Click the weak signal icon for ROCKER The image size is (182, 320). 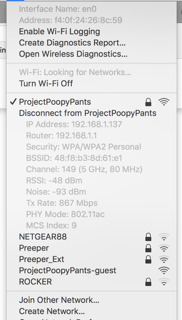(164, 282)
